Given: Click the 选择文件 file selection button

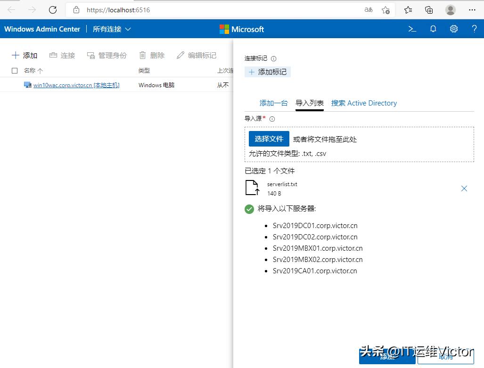Looking at the screenshot, I should click(x=269, y=139).
